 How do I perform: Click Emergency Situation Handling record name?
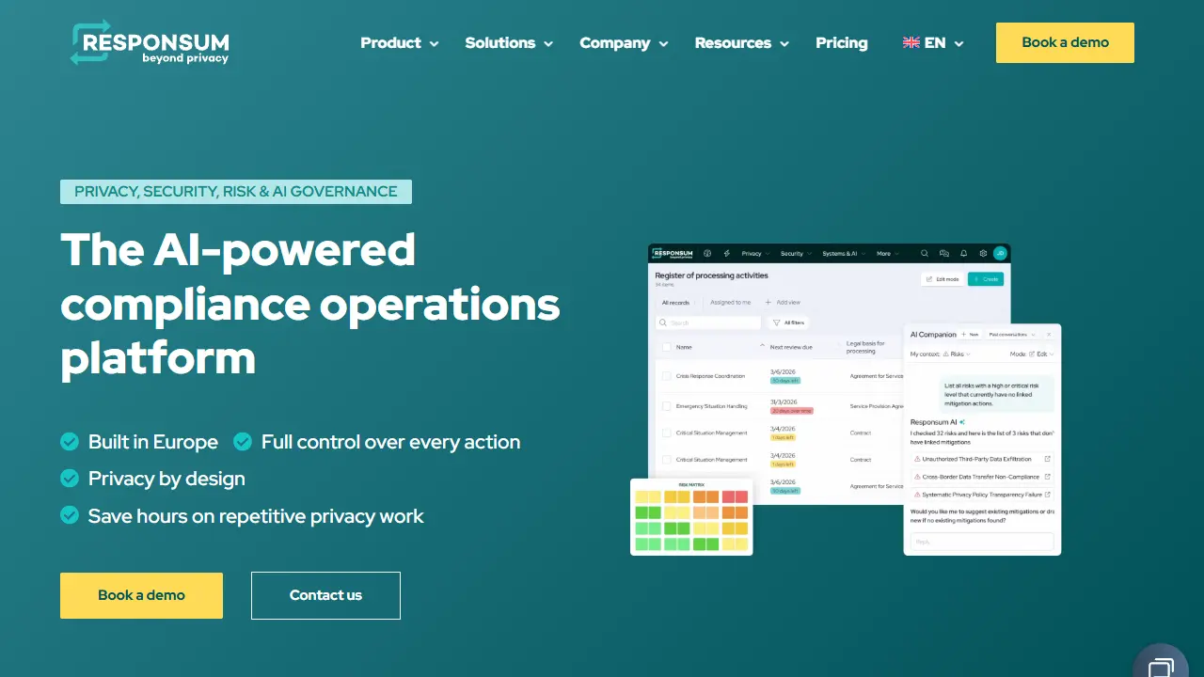tap(711, 406)
